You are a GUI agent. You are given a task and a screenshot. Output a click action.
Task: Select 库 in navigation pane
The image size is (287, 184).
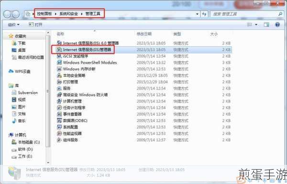tap(17, 86)
